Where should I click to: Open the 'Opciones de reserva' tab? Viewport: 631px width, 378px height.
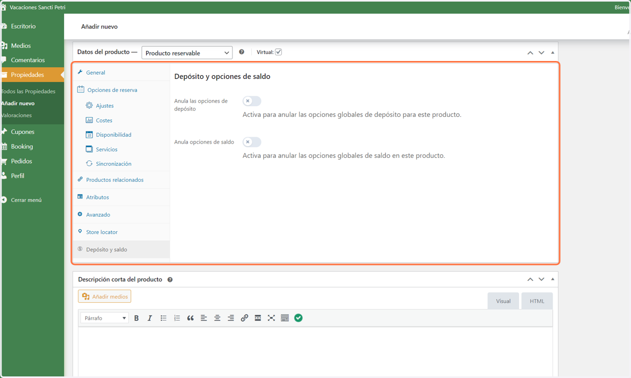click(121, 90)
